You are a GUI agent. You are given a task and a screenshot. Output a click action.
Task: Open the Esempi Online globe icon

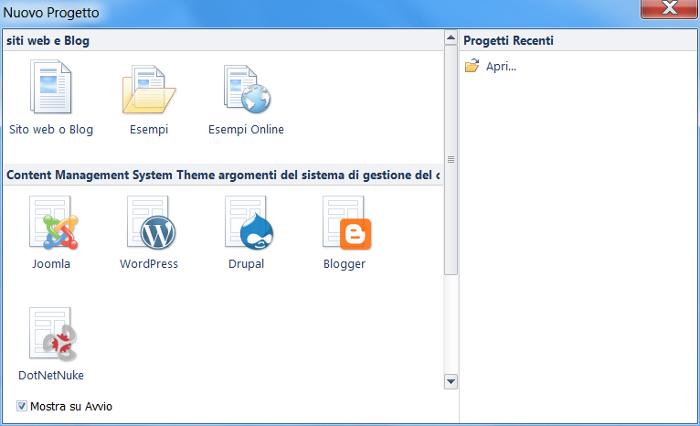(x=247, y=90)
